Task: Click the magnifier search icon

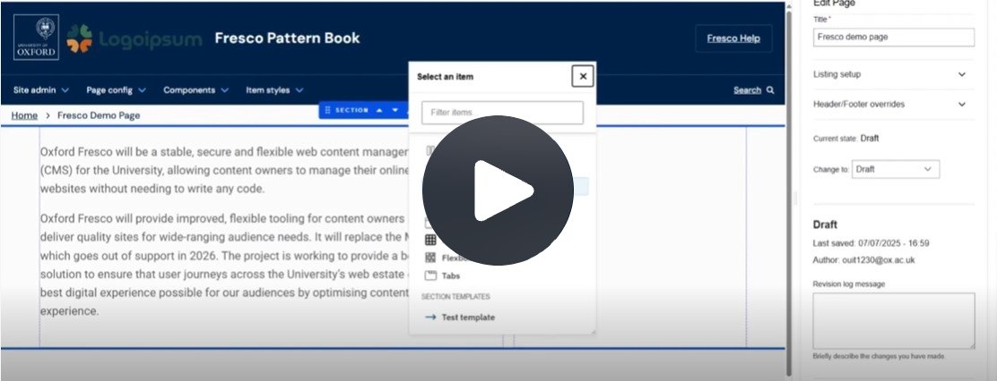Action: click(770, 90)
